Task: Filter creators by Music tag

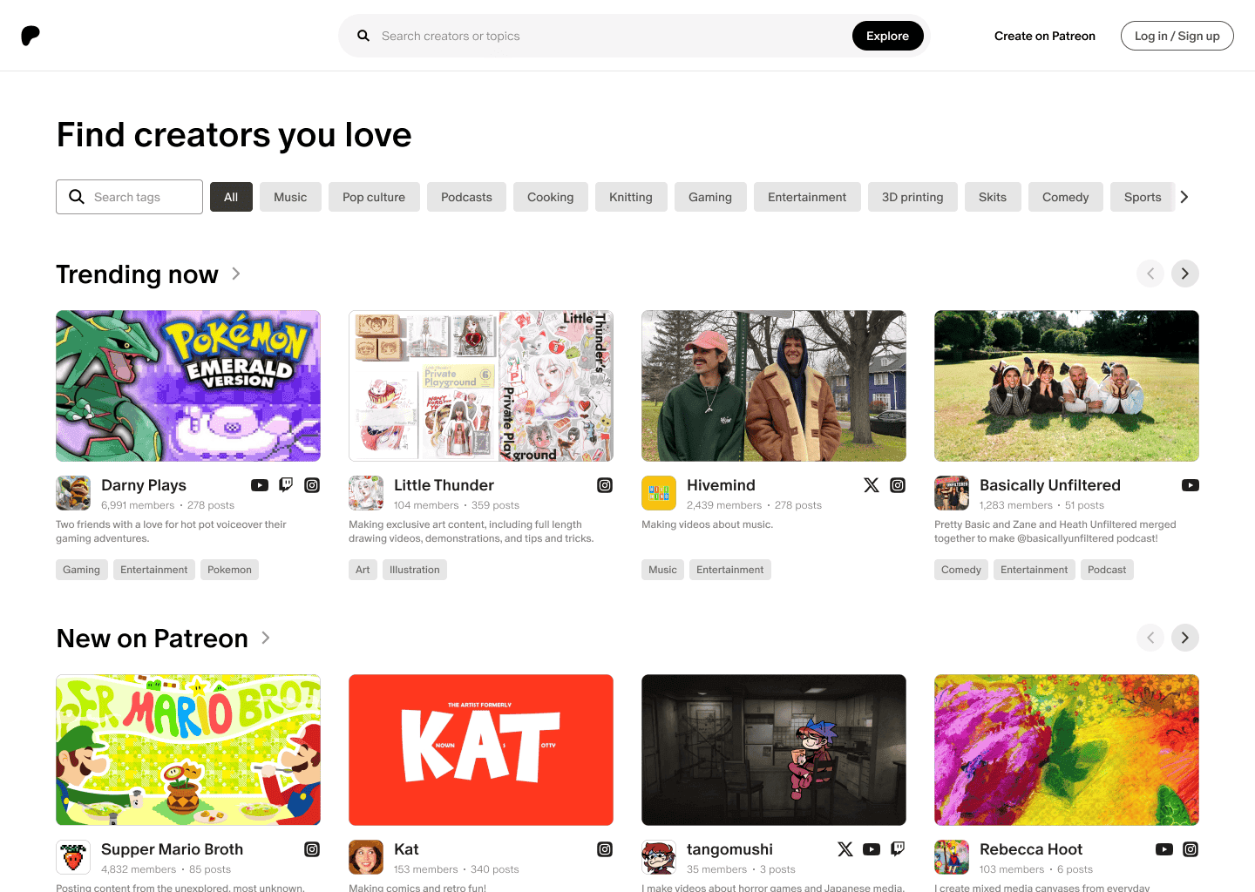Action: (290, 197)
